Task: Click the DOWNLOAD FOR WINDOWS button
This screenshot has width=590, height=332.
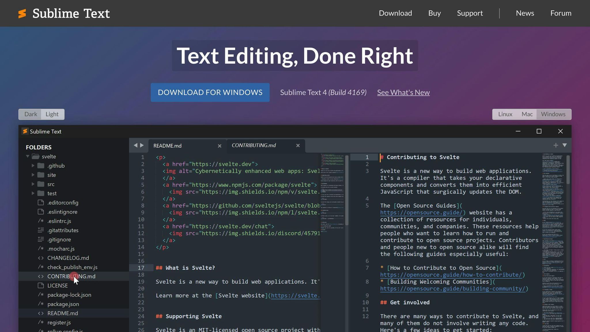Action: point(210,92)
